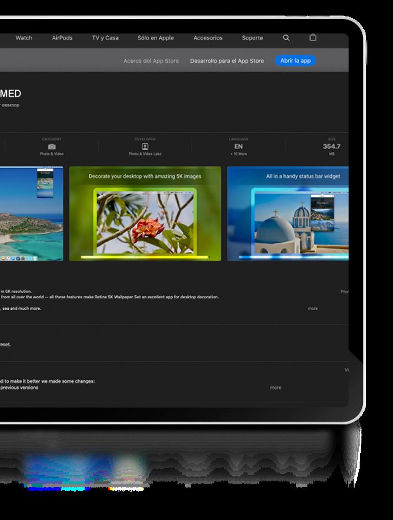Click the 354.7 size value
Screen dimensions: 393x520
pos(332,146)
